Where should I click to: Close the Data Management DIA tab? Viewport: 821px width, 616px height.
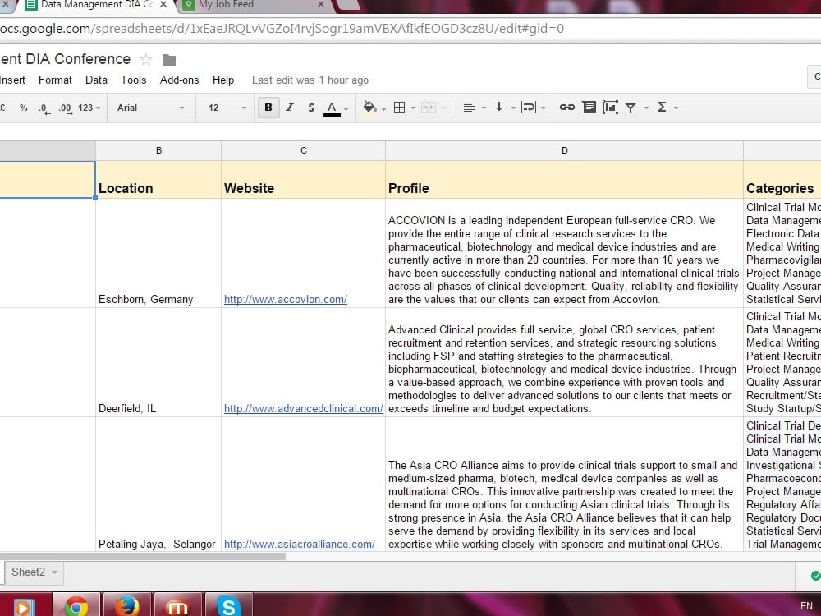163,4
